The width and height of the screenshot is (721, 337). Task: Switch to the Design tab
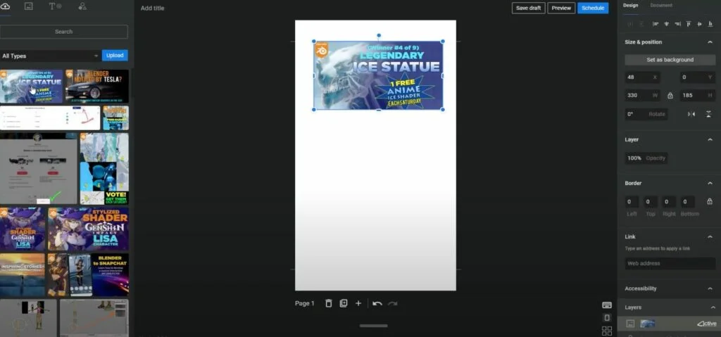point(631,6)
